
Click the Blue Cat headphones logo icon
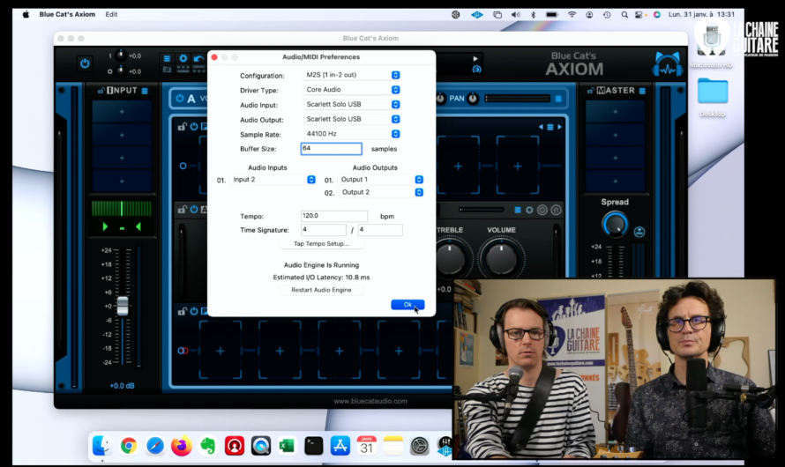coord(668,64)
